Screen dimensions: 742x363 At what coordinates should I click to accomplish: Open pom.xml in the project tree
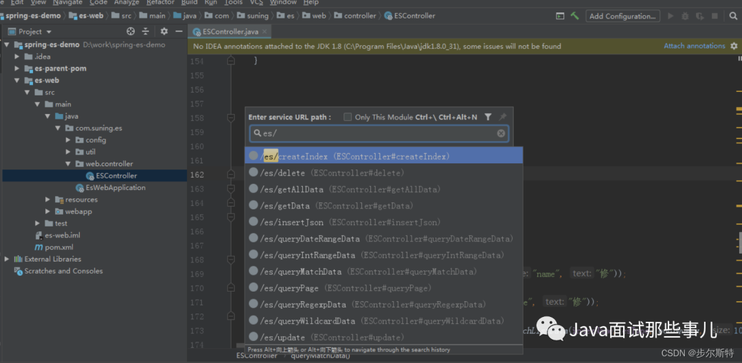[x=59, y=247]
